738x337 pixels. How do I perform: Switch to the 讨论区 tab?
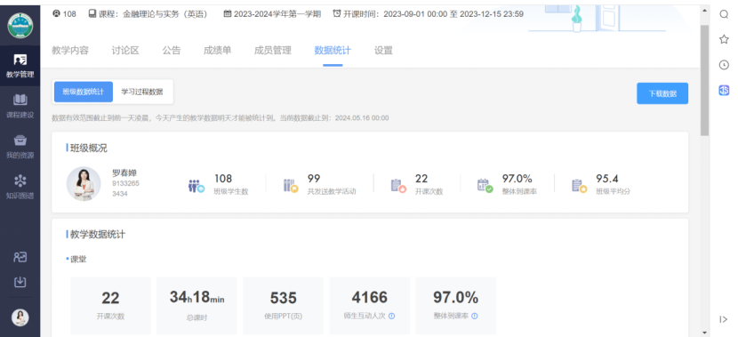click(x=125, y=51)
